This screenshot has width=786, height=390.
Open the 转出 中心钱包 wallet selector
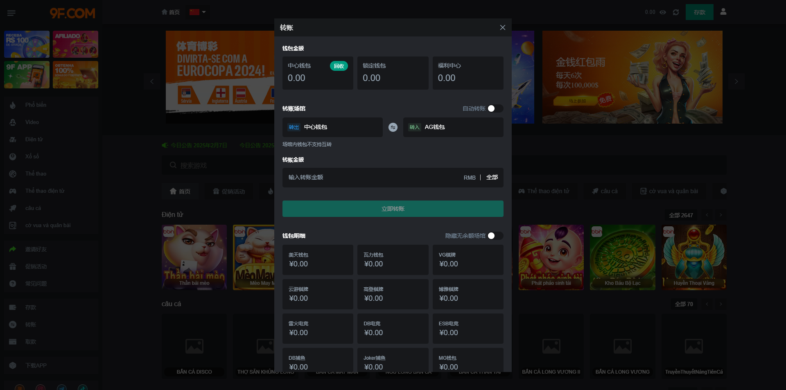tap(332, 127)
